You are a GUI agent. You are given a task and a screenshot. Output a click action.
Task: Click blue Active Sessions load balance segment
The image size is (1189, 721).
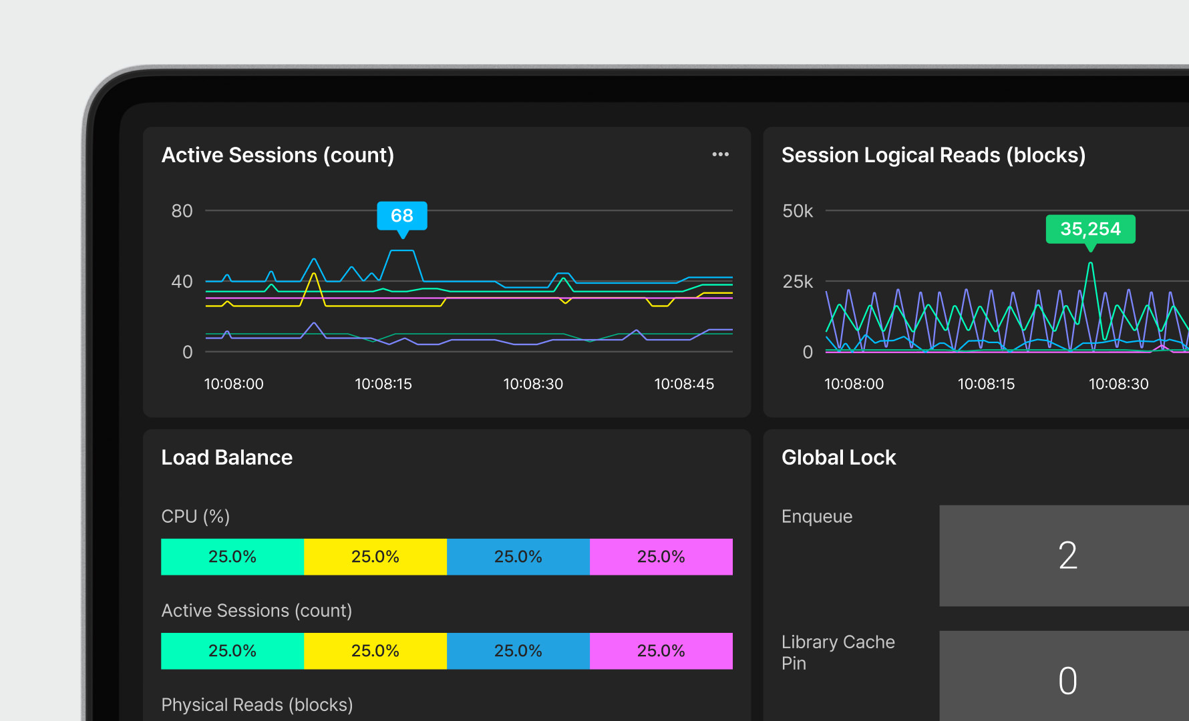click(x=518, y=651)
